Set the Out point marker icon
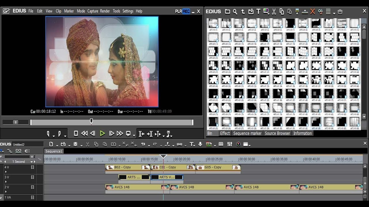 pos(59,134)
